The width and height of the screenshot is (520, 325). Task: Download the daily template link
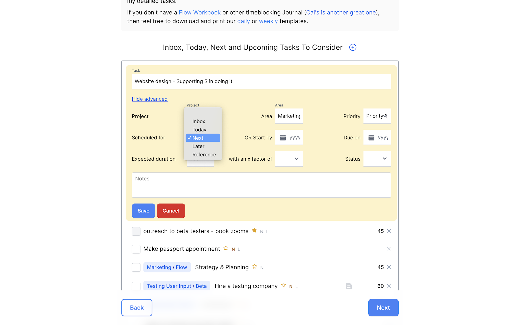click(243, 21)
